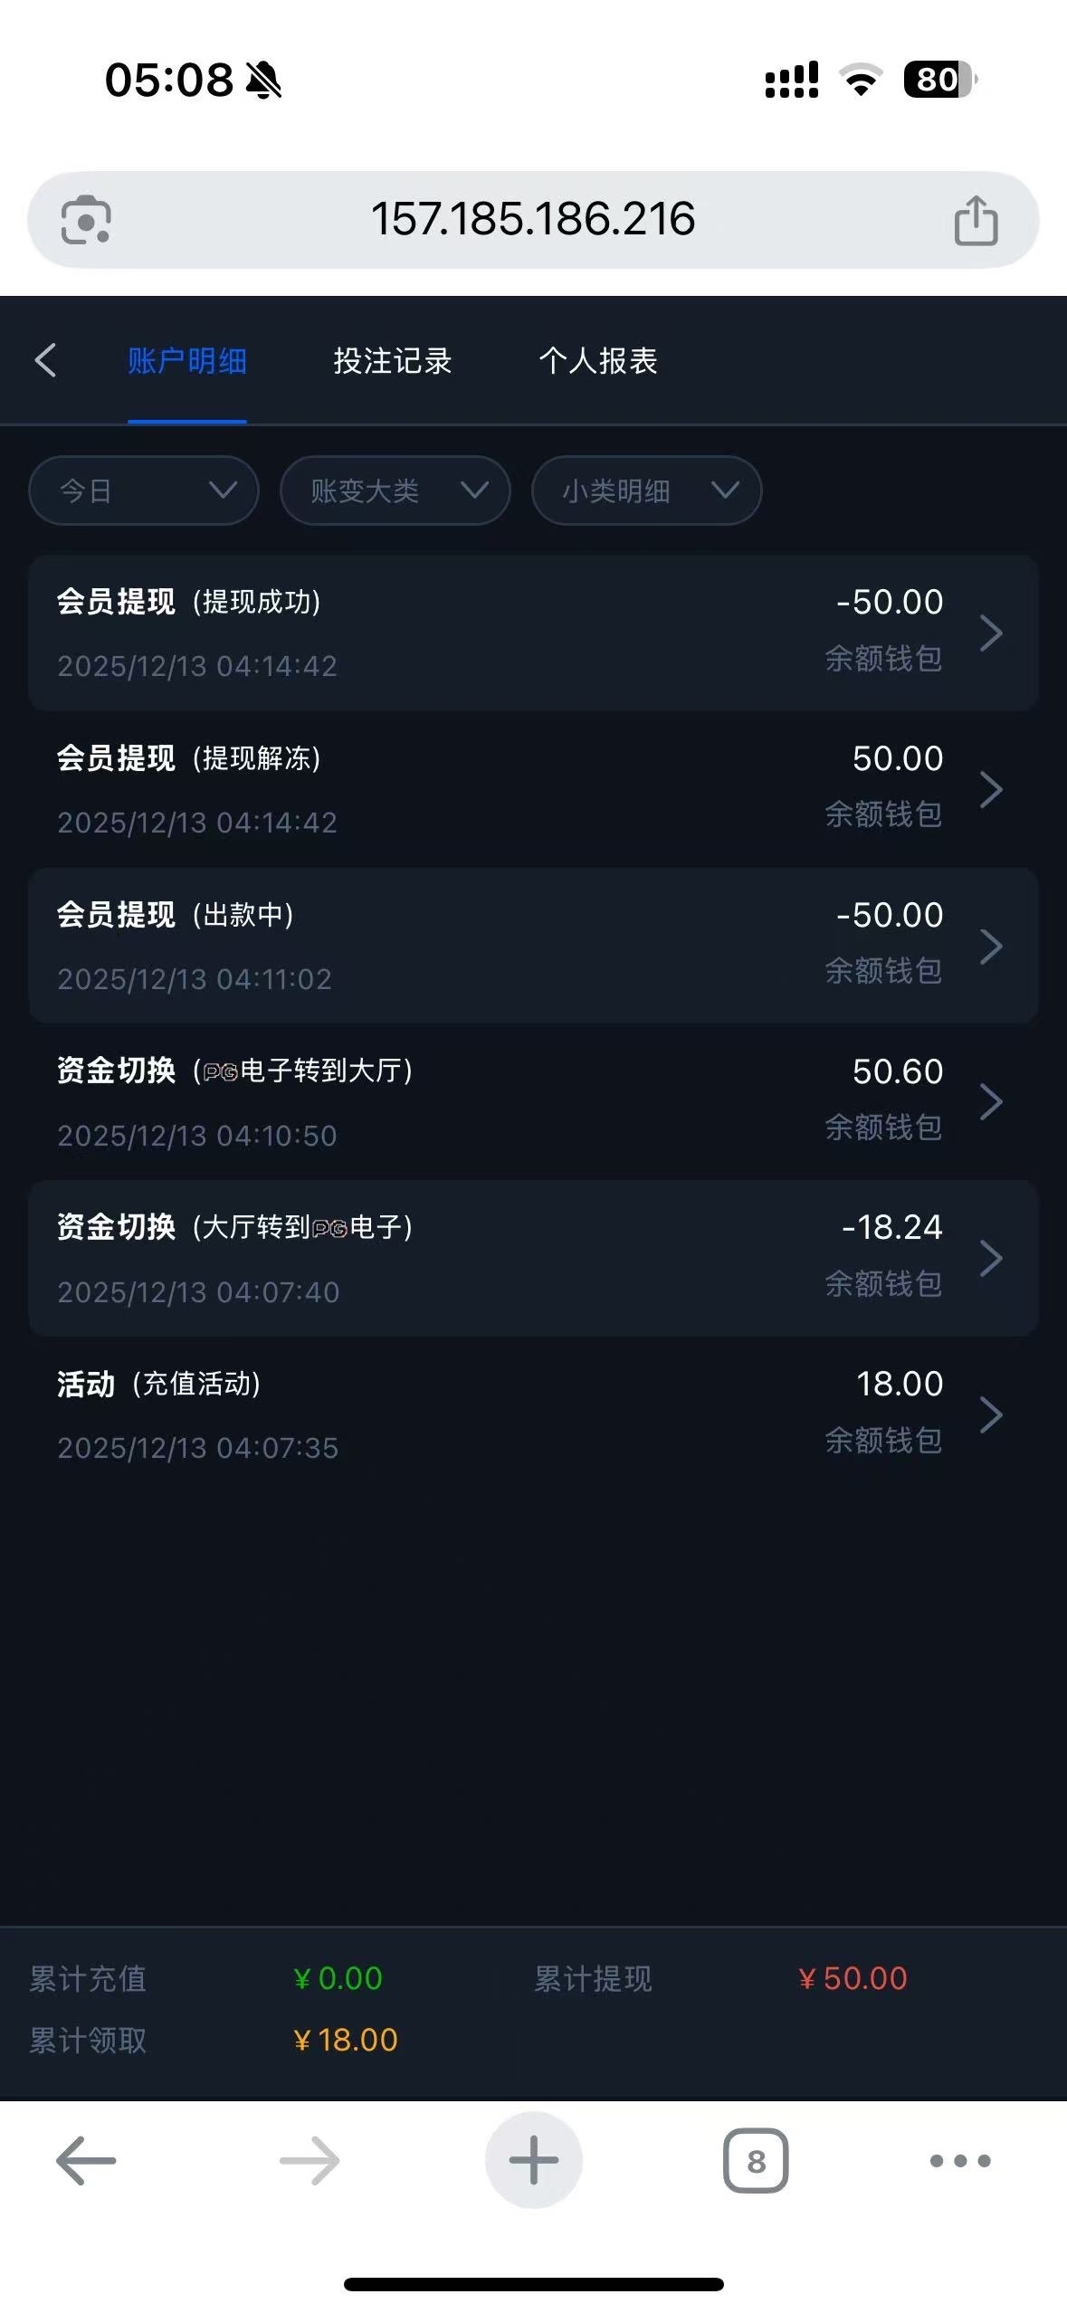Select the 账户明细 tab
Screen dimensions: 1067x2313
click(x=187, y=361)
